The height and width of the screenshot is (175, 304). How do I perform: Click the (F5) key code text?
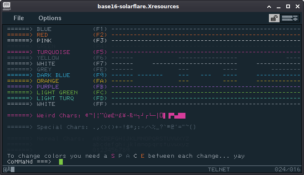coord(100,52)
